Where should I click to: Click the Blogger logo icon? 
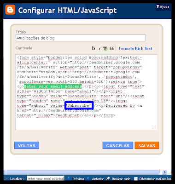click(x=10, y=10)
